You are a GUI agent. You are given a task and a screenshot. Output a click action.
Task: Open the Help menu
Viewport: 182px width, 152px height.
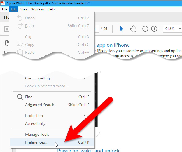tap(51, 9)
